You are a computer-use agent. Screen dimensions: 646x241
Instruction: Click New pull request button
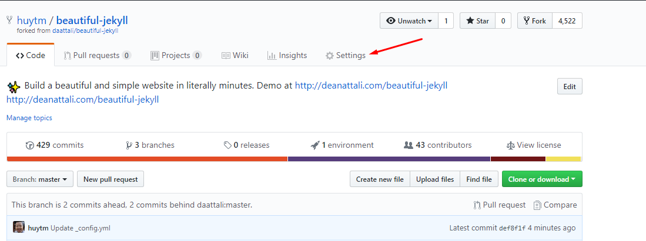111,179
